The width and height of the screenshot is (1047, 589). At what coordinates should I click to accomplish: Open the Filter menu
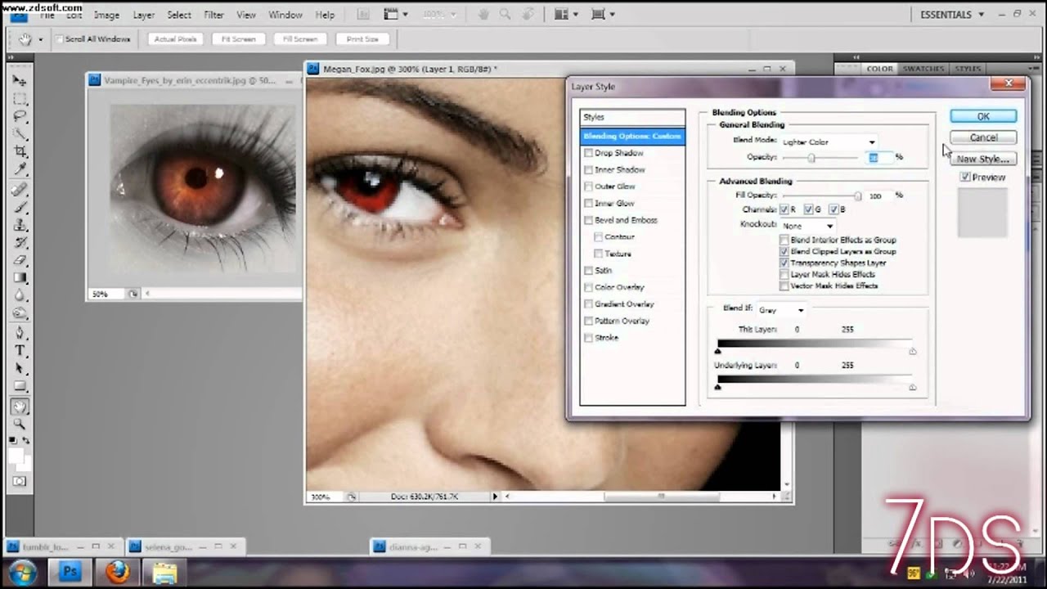click(x=213, y=15)
